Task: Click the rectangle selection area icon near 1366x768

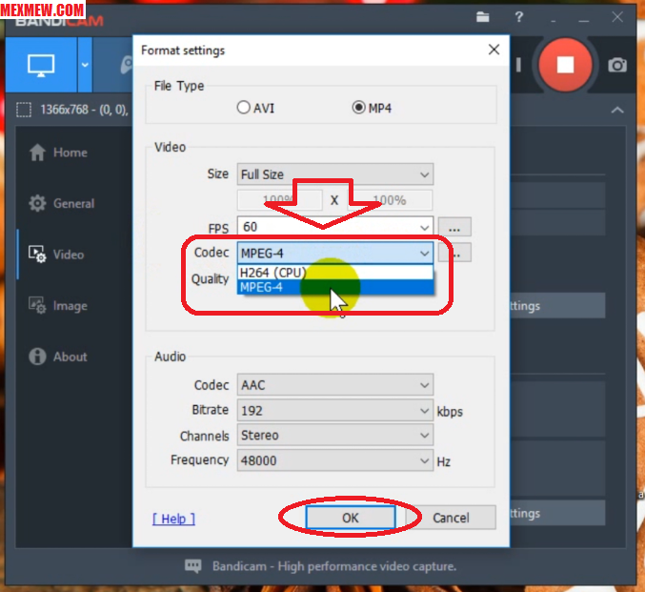Action: [24, 110]
